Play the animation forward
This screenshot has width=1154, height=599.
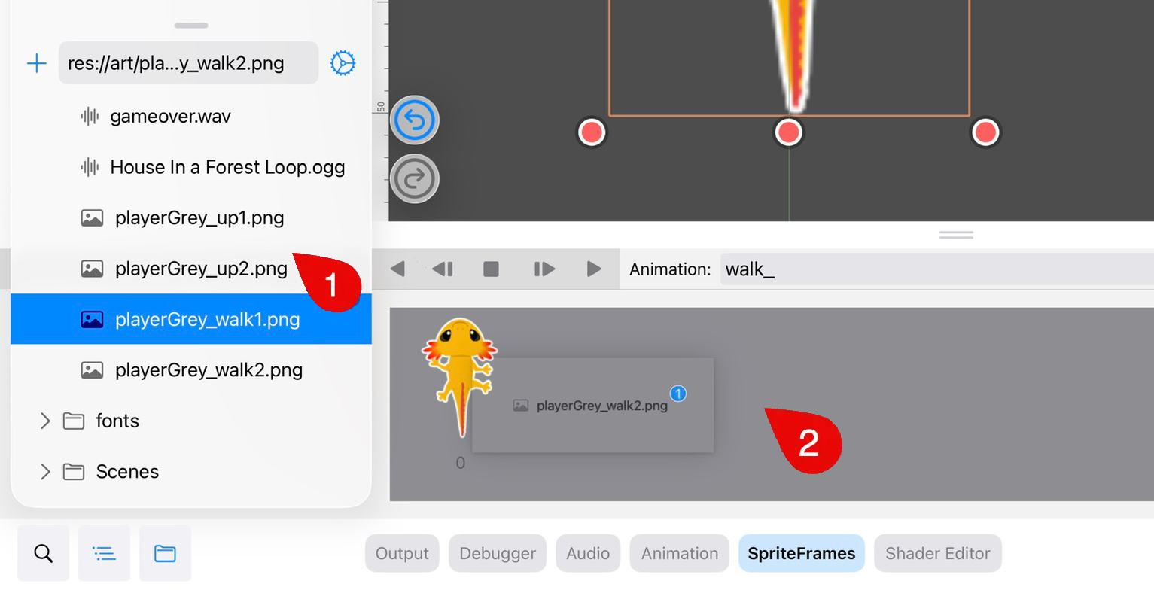pos(594,269)
